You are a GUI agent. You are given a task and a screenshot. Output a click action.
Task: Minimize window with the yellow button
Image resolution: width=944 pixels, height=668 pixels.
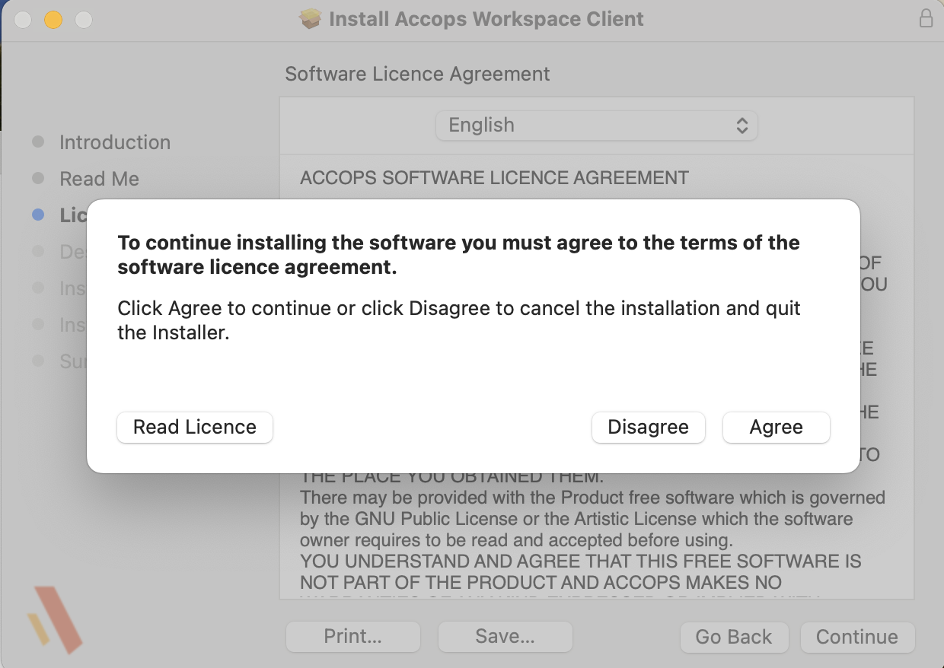[x=53, y=20]
